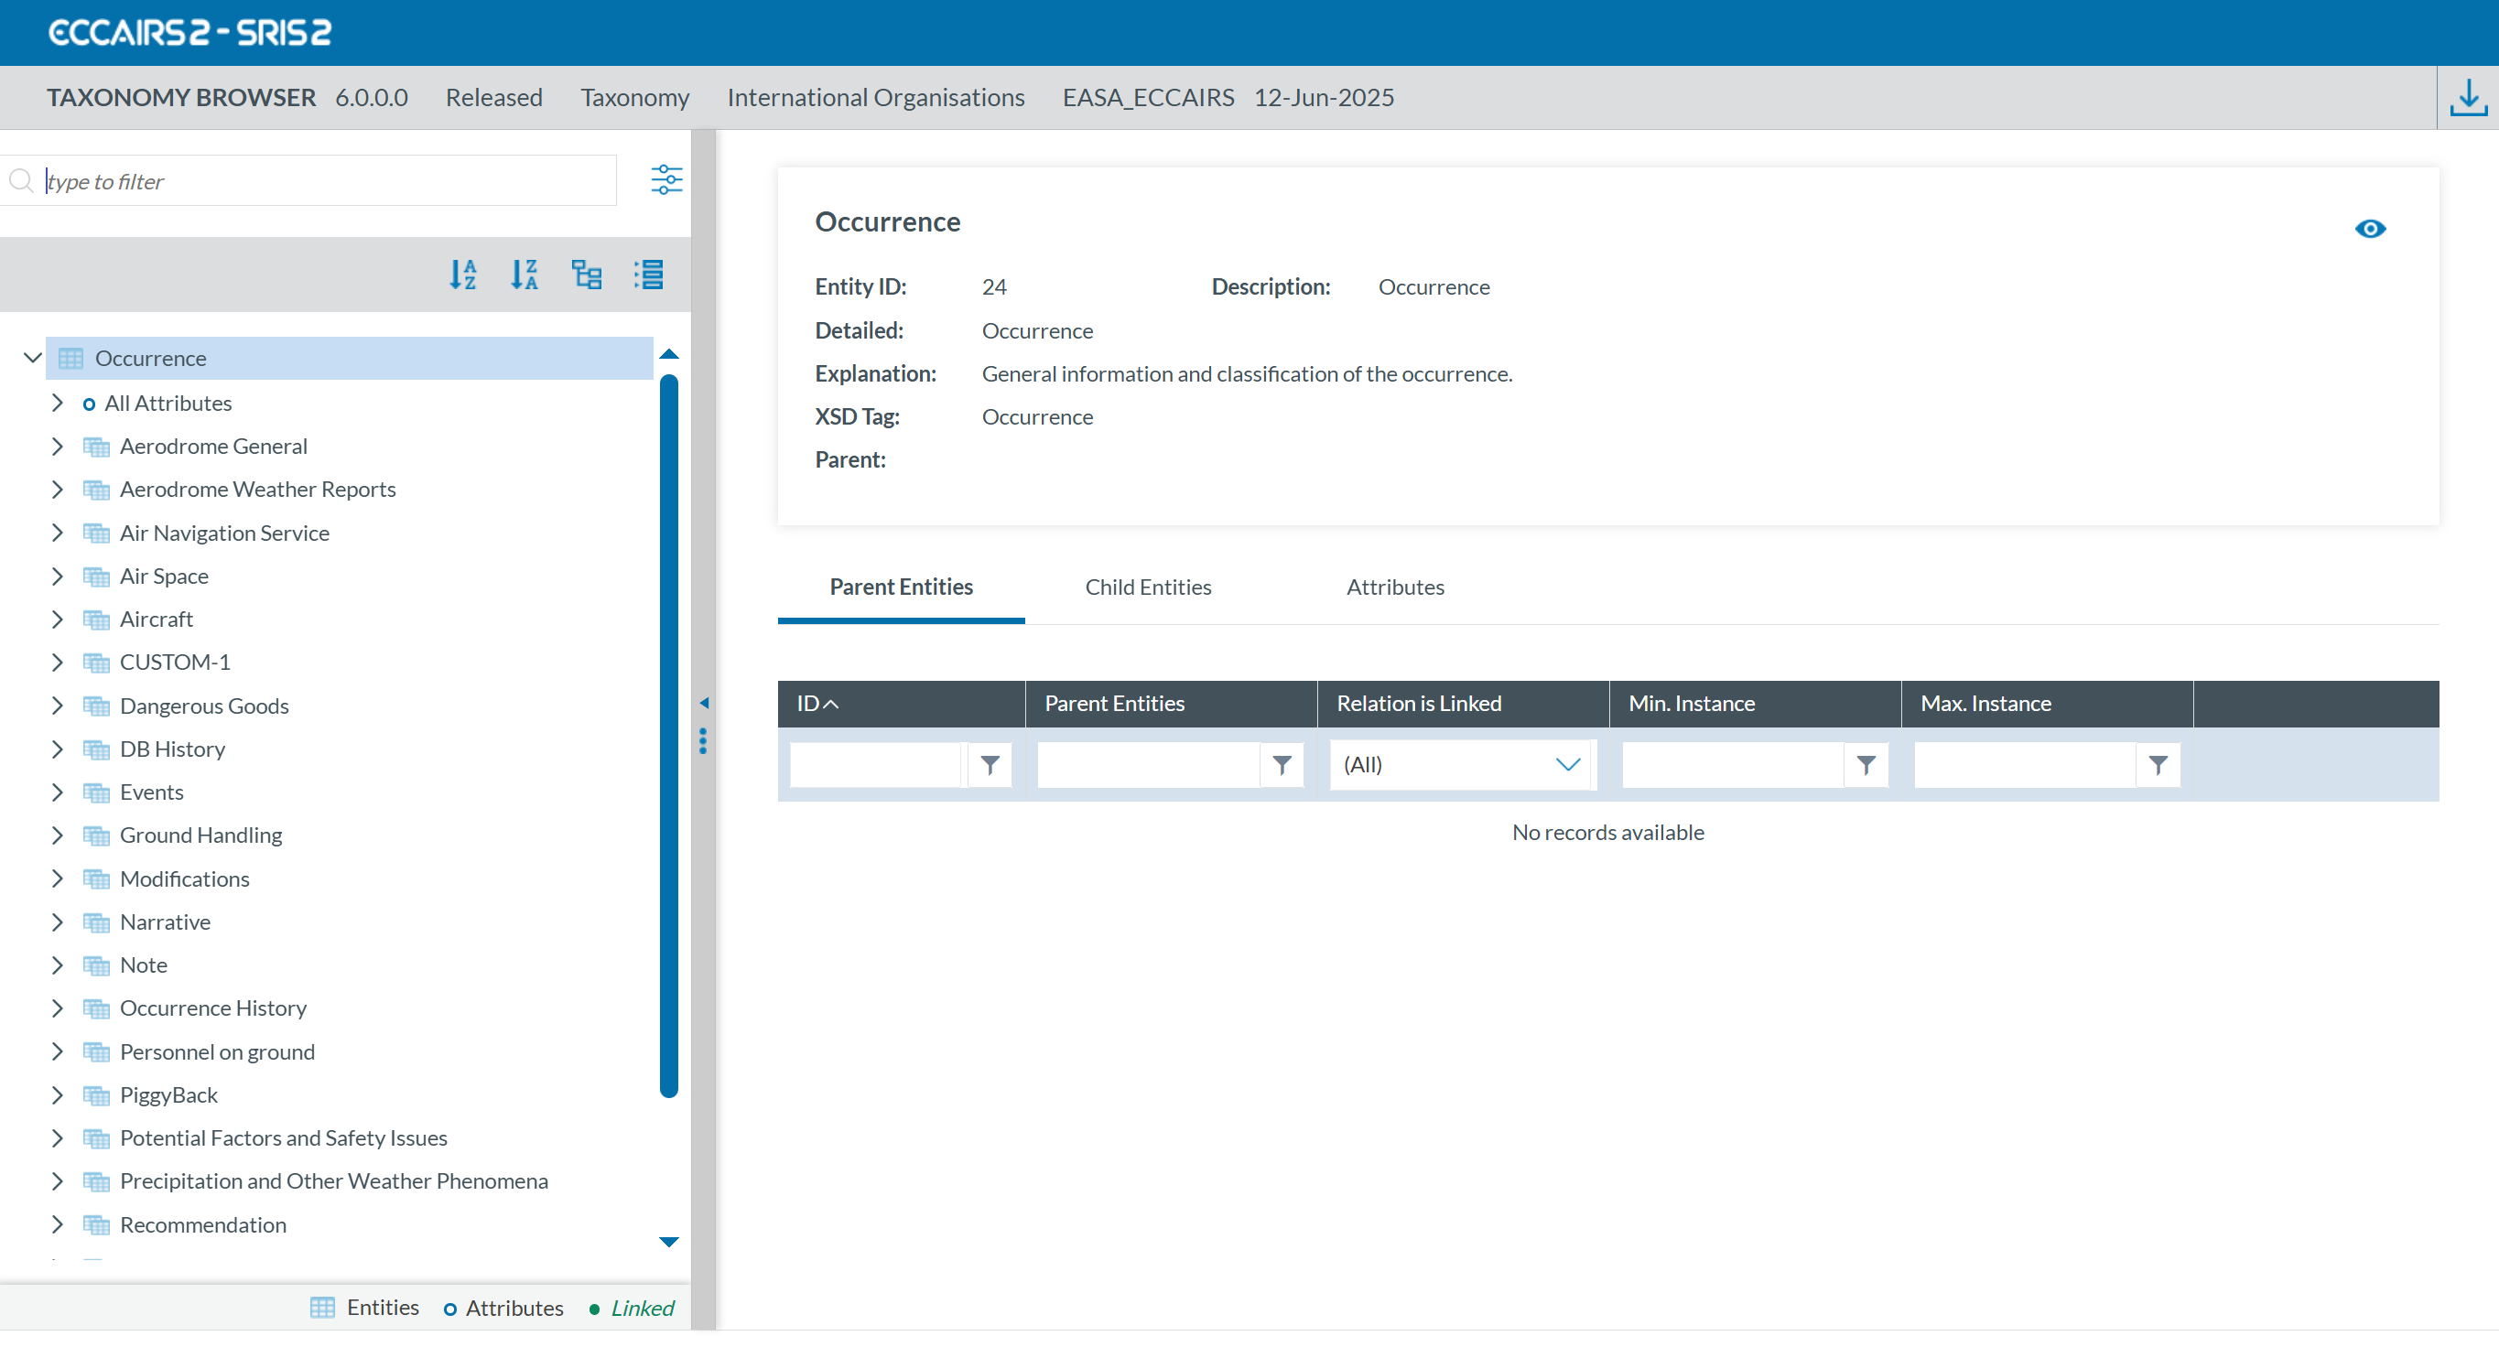Collapse the left panel with splitter arrow
The image size is (2499, 1347).
(703, 702)
